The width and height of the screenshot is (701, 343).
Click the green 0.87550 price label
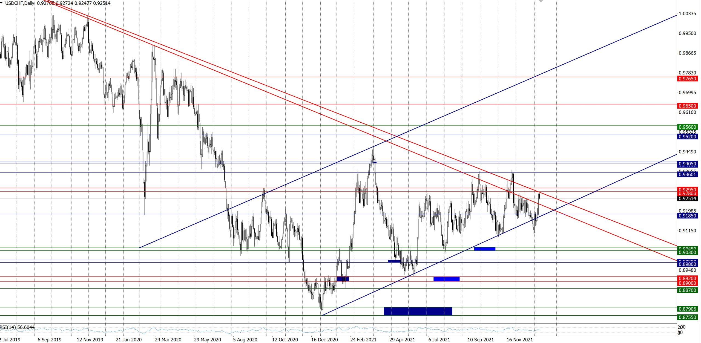[x=687, y=317]
